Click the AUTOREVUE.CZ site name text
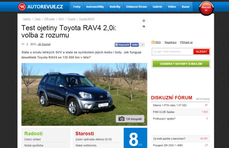This screenshot has height=148, width=229. (x=45, y=7)
